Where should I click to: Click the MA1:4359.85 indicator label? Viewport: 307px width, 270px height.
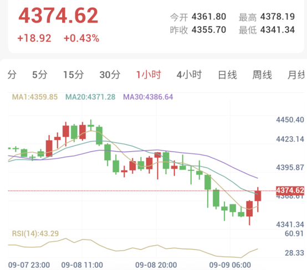(x=35, y=97)
